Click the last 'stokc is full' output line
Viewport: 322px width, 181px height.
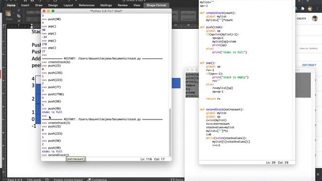52,151
